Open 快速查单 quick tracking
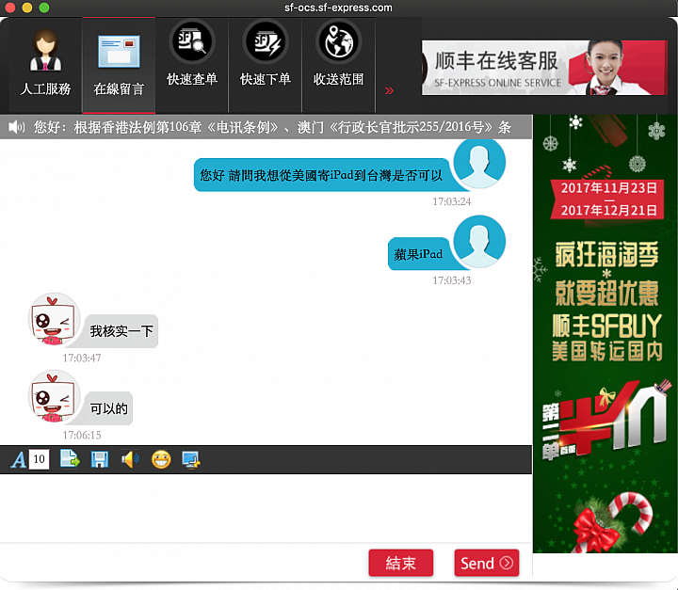The height and width of the screenshot is (590, 678). tap(192, 65)
